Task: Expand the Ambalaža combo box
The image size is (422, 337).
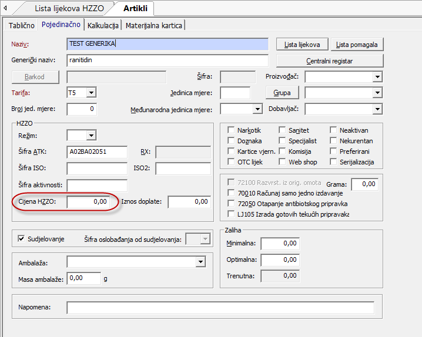Action: point(200,262)
